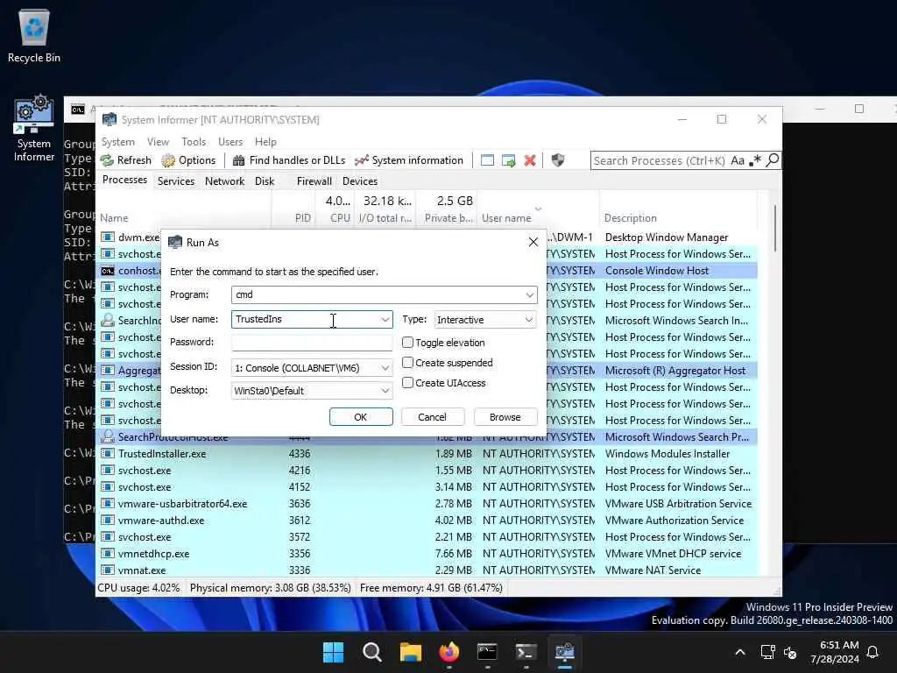Click OK in the Run As dialog
897x673 pixels.
click(x=361, y=416)
